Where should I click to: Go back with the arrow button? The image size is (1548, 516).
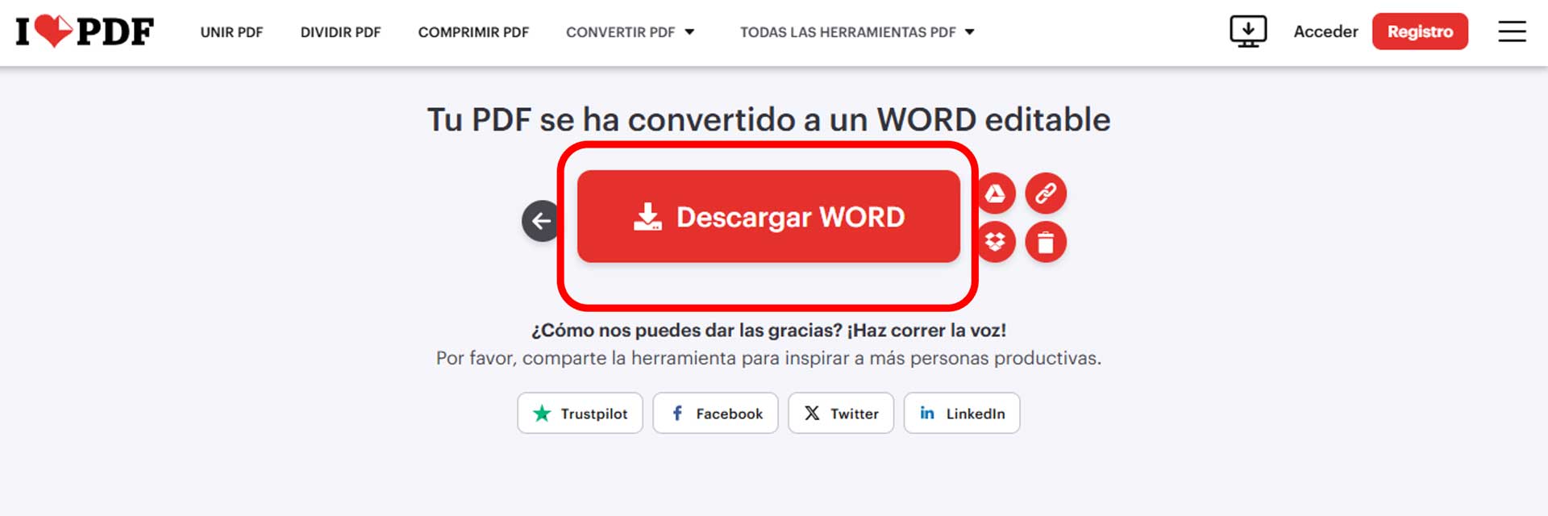point(541,220)
